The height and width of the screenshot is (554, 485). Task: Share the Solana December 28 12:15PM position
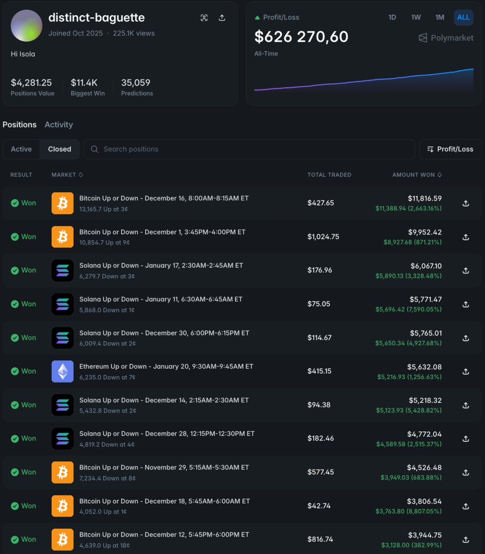coord(466,439)
